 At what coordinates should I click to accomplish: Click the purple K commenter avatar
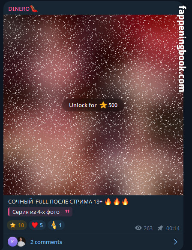pyautogui.click(x=12, y=242)
